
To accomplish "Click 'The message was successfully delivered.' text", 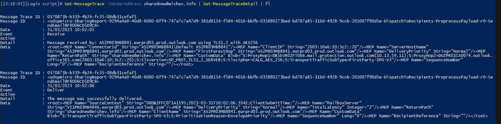I will pyautogui.click(x=95, y=99).
